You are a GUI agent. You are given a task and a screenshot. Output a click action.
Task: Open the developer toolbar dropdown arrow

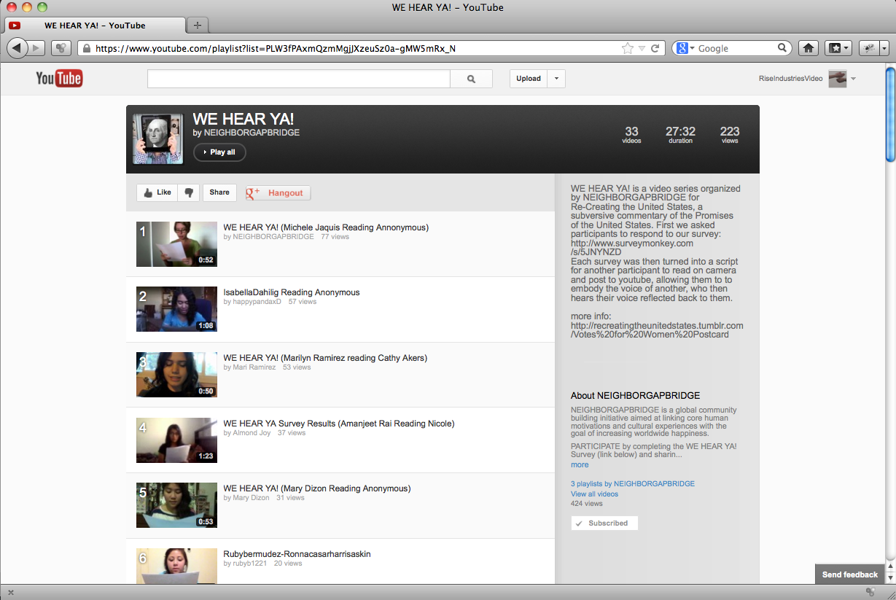pyautogui.click(x=884, y=48)
